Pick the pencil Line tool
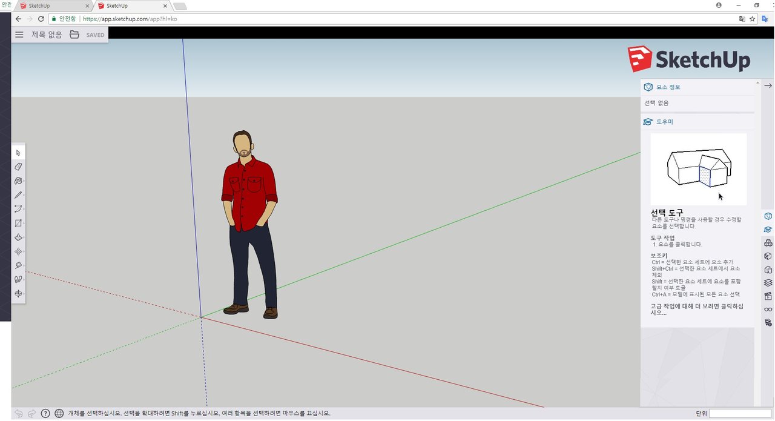The image size is (775, 421). tap(18, 194)
